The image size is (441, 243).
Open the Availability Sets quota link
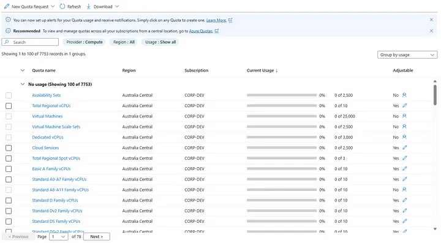point(46,95)
